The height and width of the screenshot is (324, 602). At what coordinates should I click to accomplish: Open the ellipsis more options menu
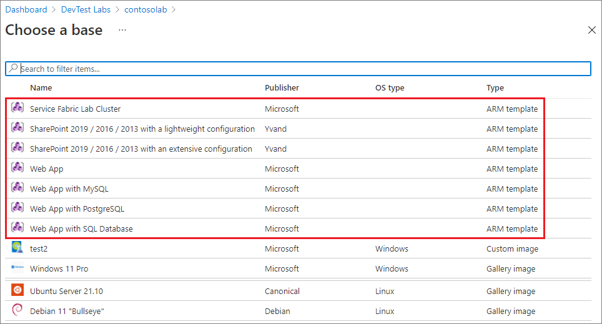coord(122,30)
